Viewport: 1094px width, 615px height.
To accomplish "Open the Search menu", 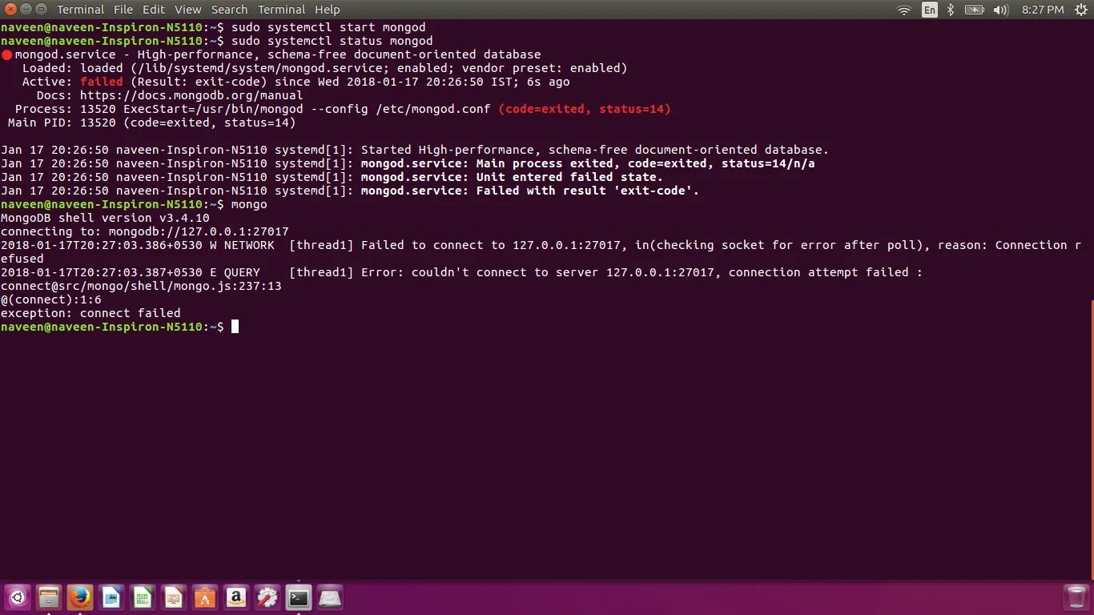I will (229, 10).
